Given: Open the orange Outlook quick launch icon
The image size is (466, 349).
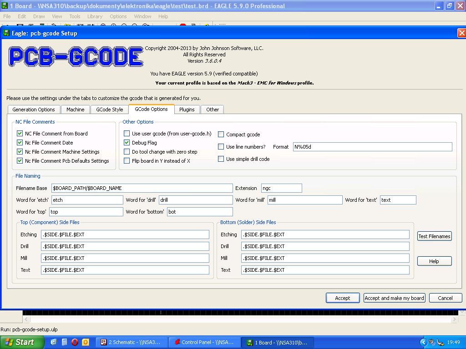Looking at the screenshot, I should tap(85, 342).
